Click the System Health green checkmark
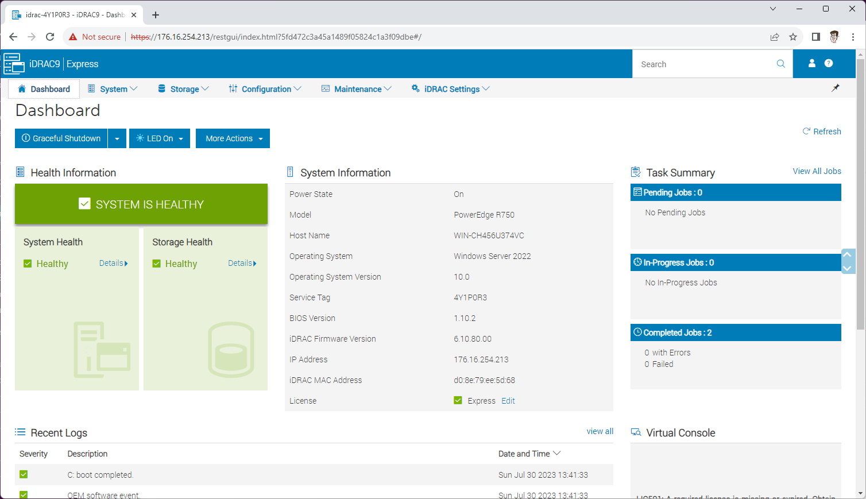 coord(28,264)
